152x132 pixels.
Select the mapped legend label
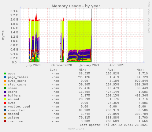coord(13,114)
